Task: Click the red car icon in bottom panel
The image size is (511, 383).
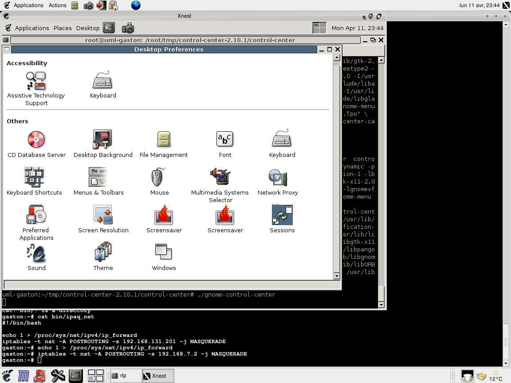Action: [40, 376]
